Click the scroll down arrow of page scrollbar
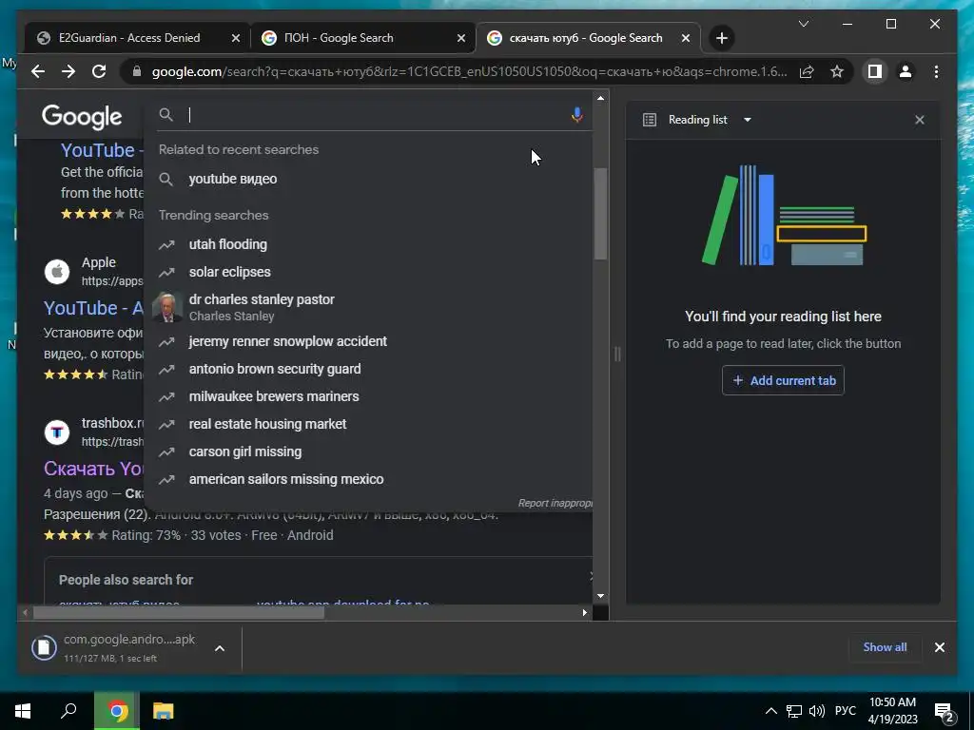Viewport: 974px width, 730px height. pos(600,596)
